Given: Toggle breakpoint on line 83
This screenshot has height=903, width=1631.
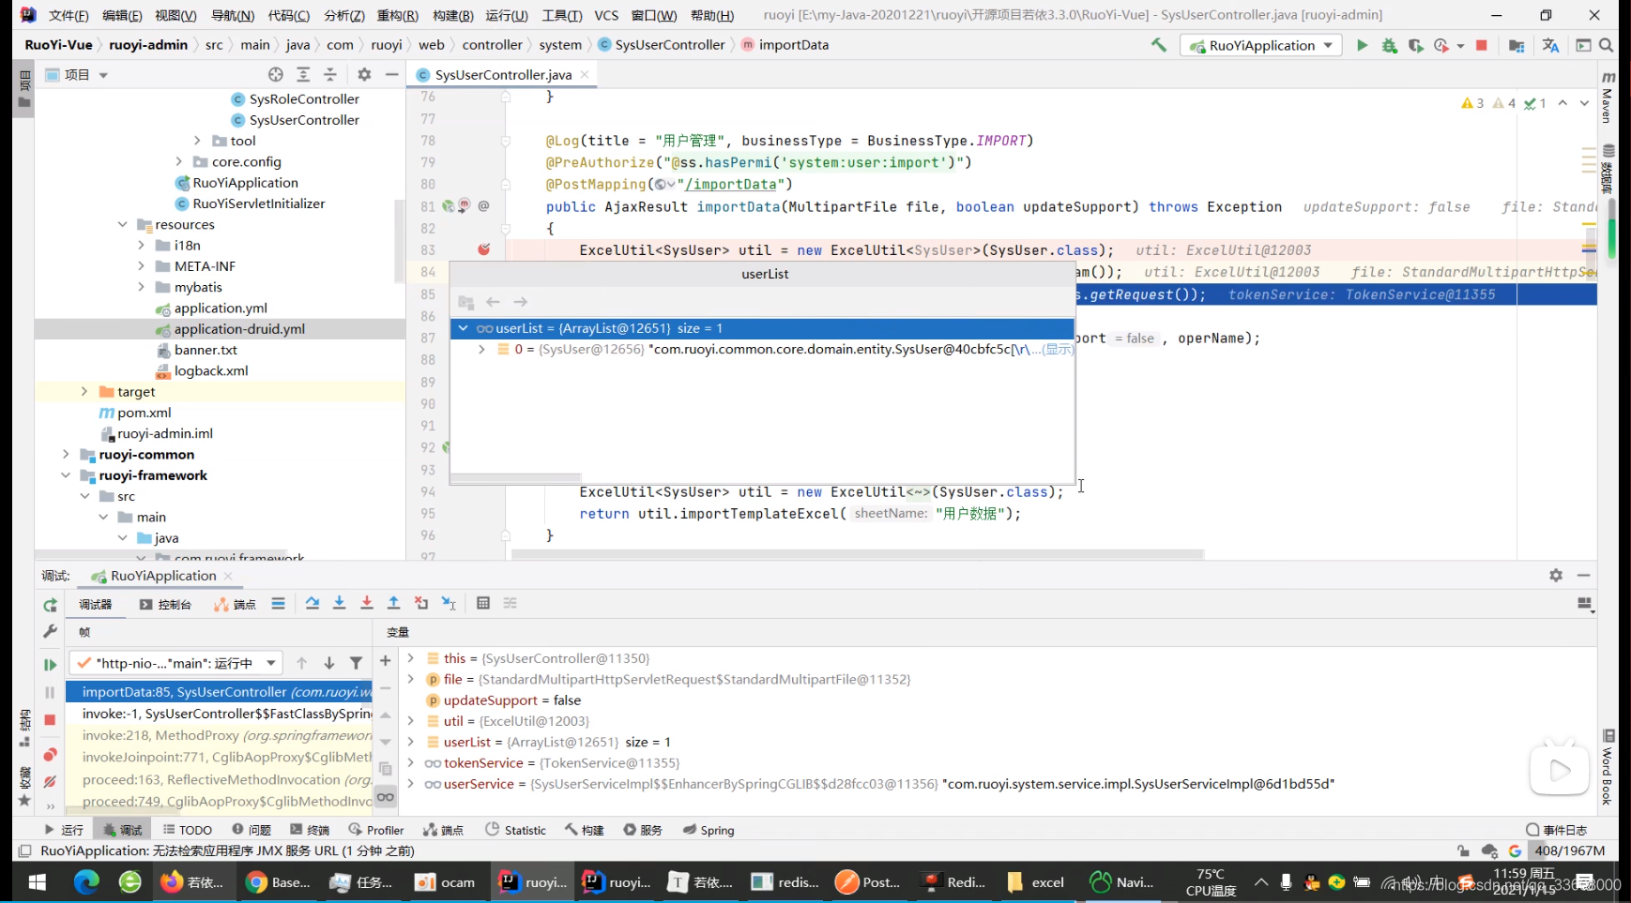Looking at the screenshot, I should pyautogui.click(x=483, y=249).
